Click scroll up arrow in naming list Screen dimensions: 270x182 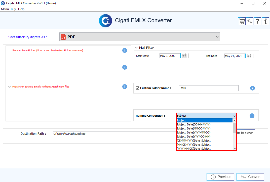click(235, 121)
